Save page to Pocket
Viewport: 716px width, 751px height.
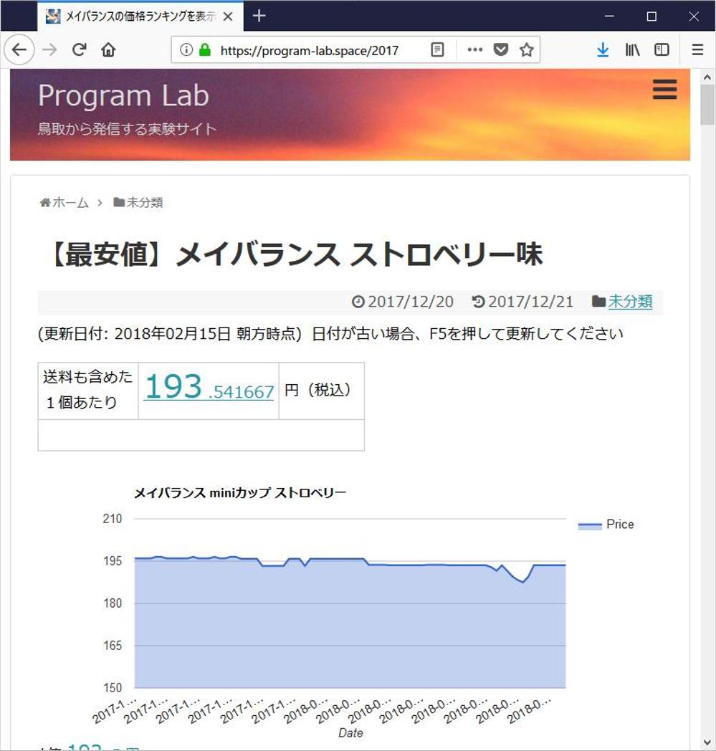click(500, 49)
